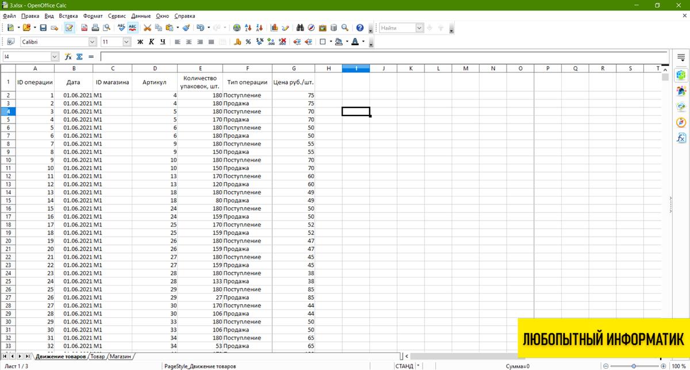The height and width of the screenshot is (370, 690).
Task: Expand the Undo history arrow
Action: tap(208, 28)
